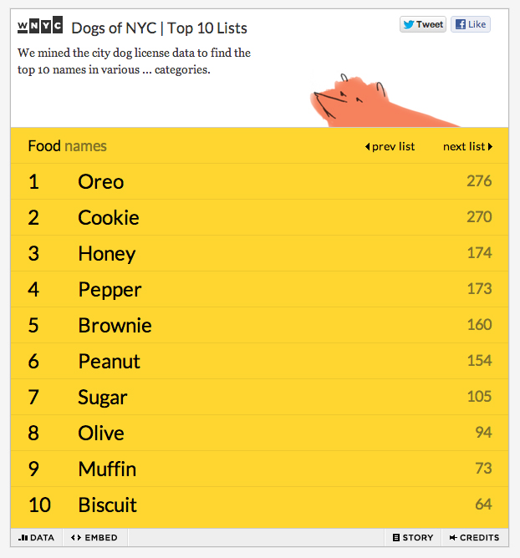Open the Embed tab
520x558 pixels.
click(94, 537)
